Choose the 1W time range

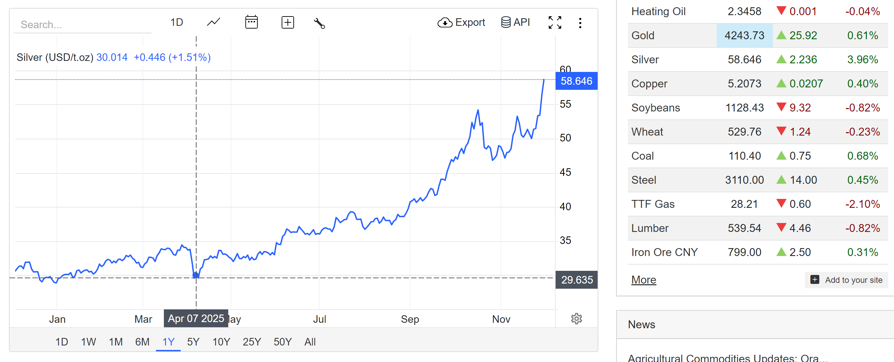tap(88, 342)
